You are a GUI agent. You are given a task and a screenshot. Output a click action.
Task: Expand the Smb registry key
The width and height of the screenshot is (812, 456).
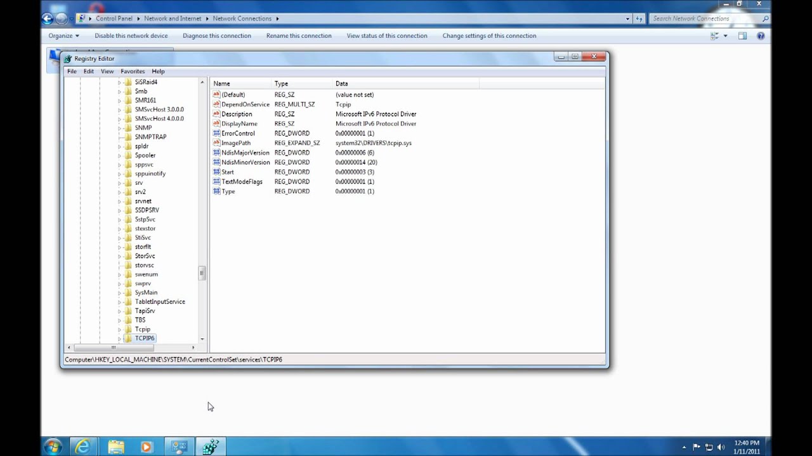(119, 91)
